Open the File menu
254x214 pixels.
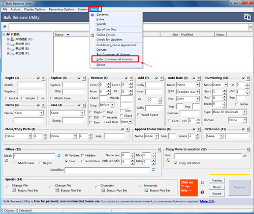5,9
